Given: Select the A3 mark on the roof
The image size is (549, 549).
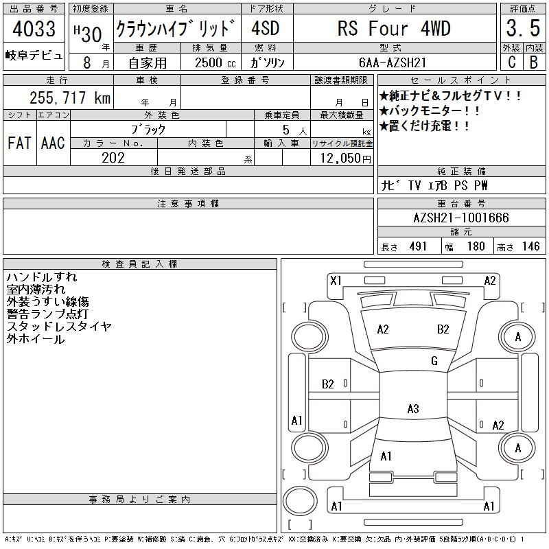Looking at the screenshot, I should tap(412, 409).
